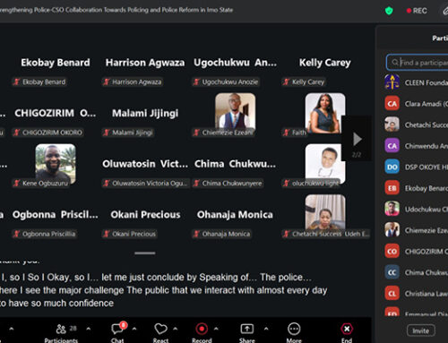Click muted mic icon on Kene Ogbuzuru tile
The image size is (448, 343).
(17, 184)
